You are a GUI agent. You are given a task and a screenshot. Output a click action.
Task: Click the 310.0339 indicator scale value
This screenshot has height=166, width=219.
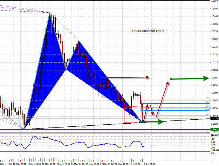click(x=215, y=135)
